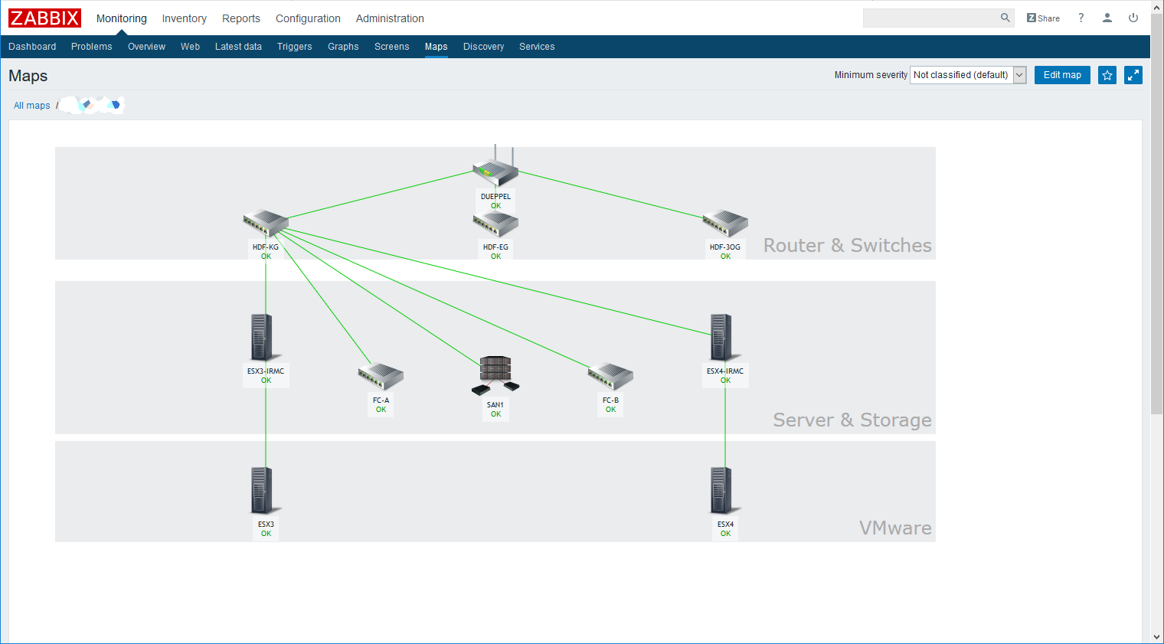The height and width of the screenshot is (644, 1164).
Task: Click the vertical scrollbar down arrow
Action: click(1156, 636)
